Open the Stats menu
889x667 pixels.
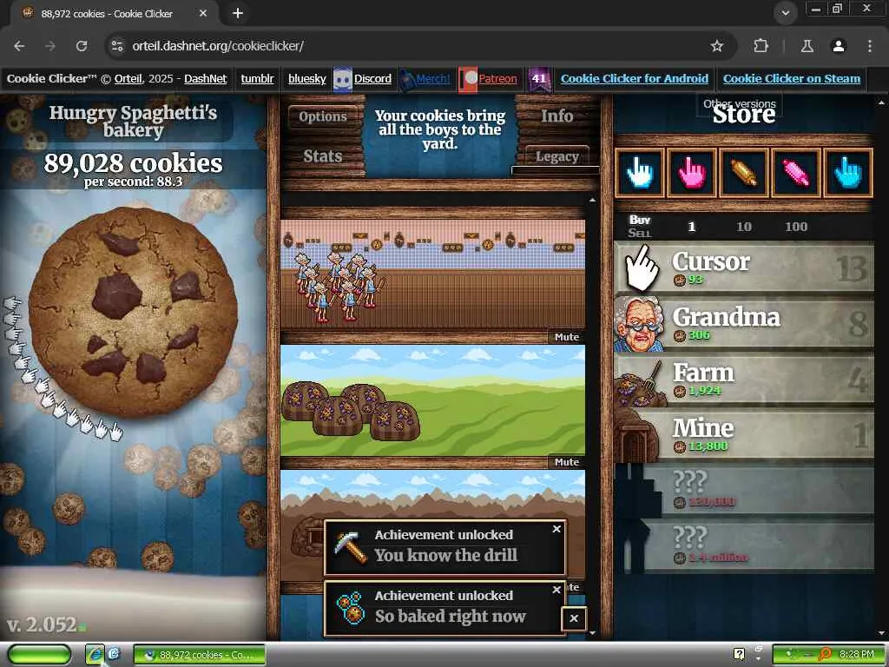click(323, 156)
